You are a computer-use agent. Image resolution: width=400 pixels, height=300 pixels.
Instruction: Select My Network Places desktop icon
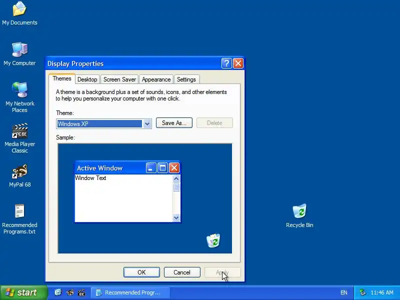[19, 97]
